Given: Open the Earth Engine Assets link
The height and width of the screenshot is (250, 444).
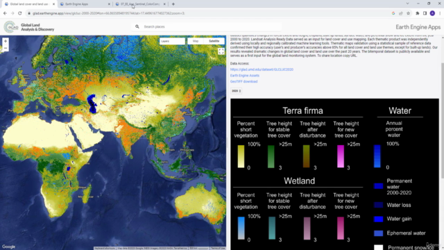Looking at the screenshot, I should (245, 76).
